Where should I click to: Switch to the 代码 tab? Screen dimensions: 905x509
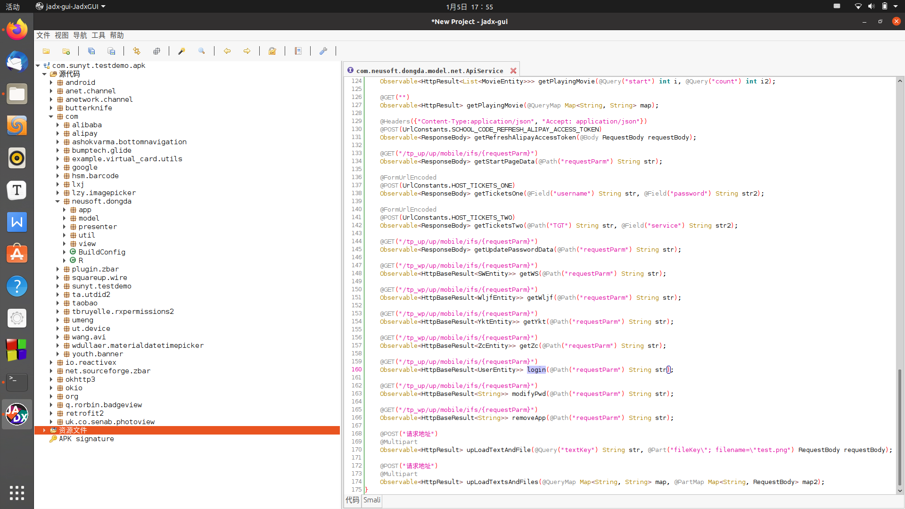353,500
